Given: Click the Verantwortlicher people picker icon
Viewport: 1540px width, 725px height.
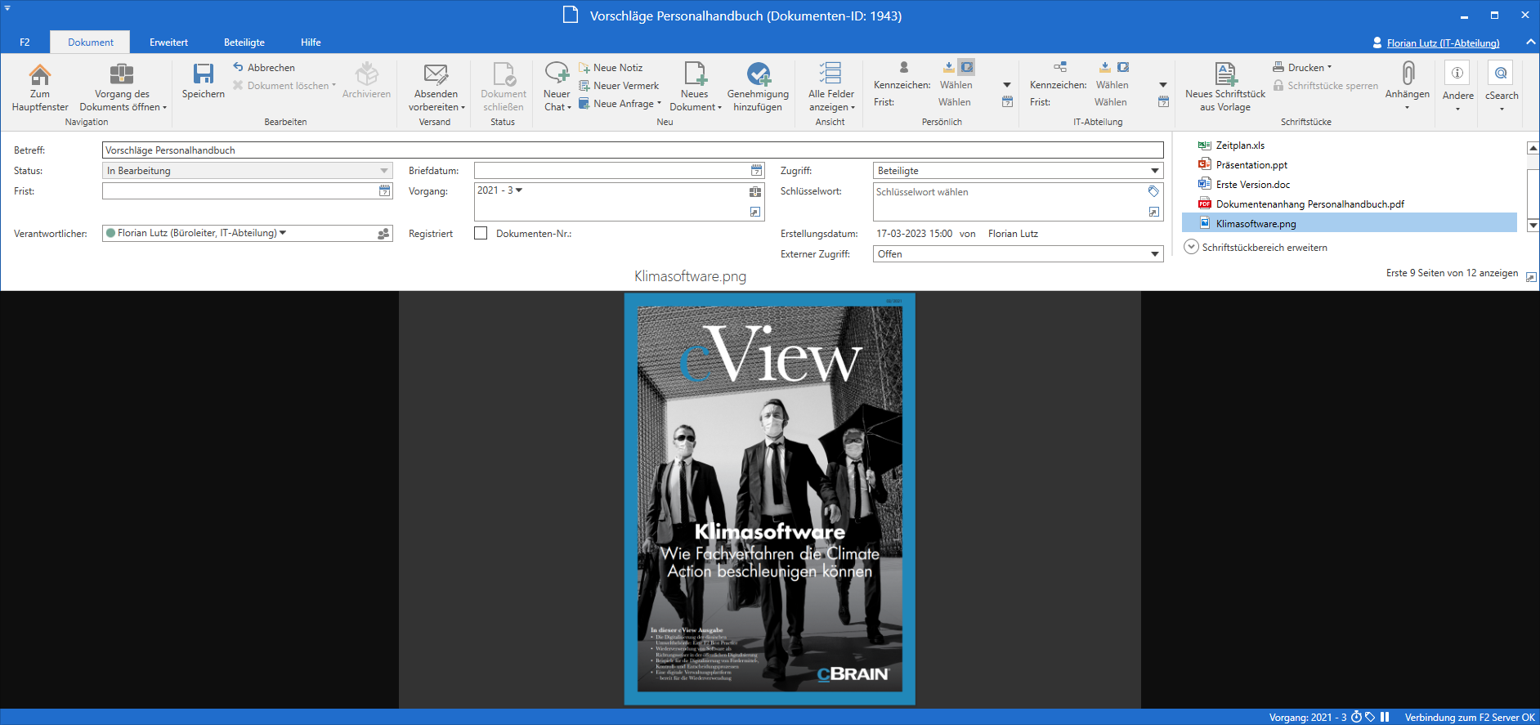Looking at the screenshot, I should [384, 234].
